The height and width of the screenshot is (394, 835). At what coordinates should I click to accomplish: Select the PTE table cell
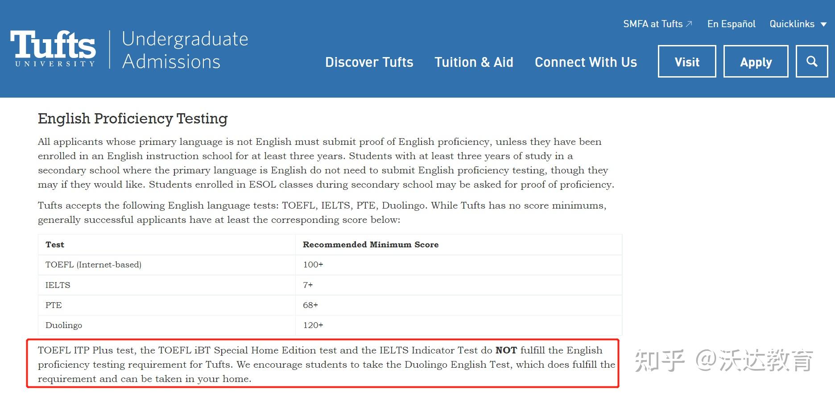pyautogui.click(x=167, y=305)
